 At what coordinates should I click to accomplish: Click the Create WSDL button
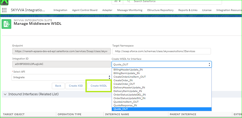click(99, 86)
